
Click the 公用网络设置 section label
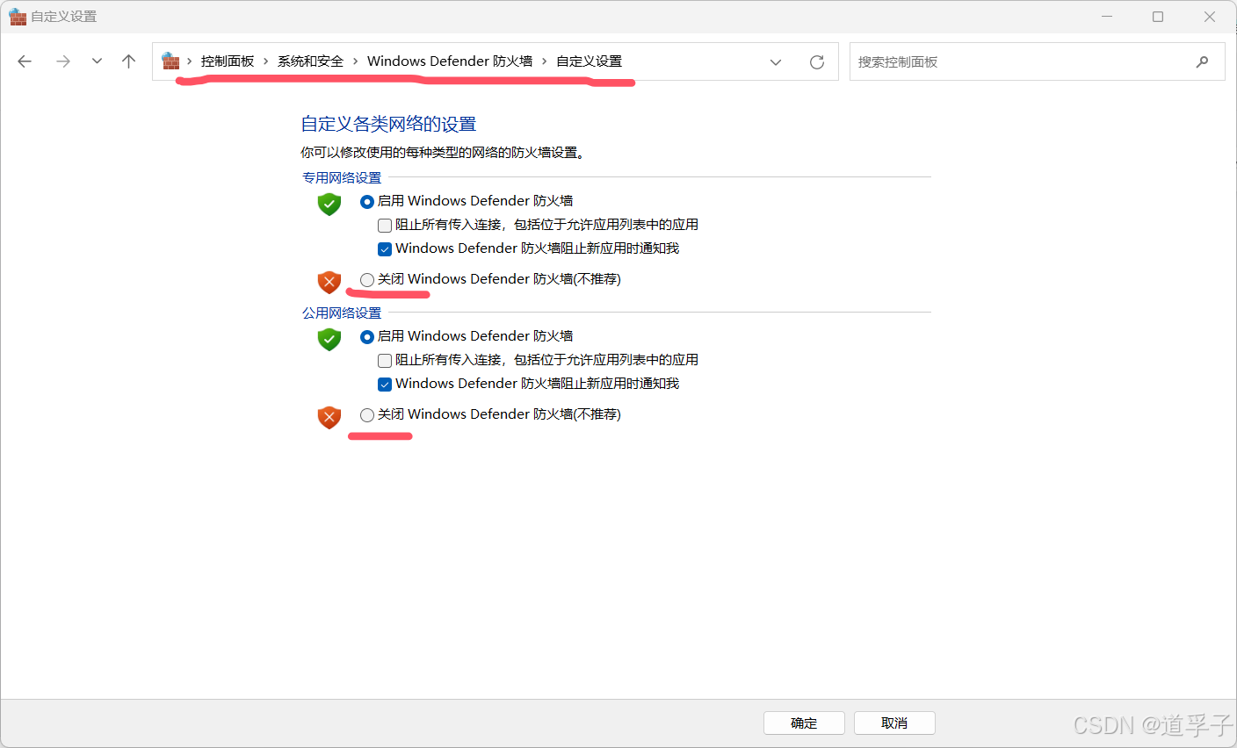[x=342, y=313]
